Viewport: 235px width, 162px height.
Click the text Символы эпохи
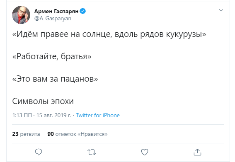click(x=43, y=101)
